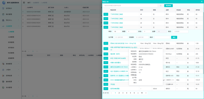
Task: Open the 失效期 date picker
Action: point(142,37)
